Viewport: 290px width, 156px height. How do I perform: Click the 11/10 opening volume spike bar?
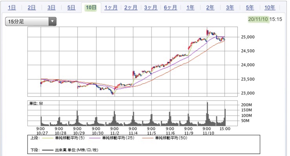pos(207,114)
